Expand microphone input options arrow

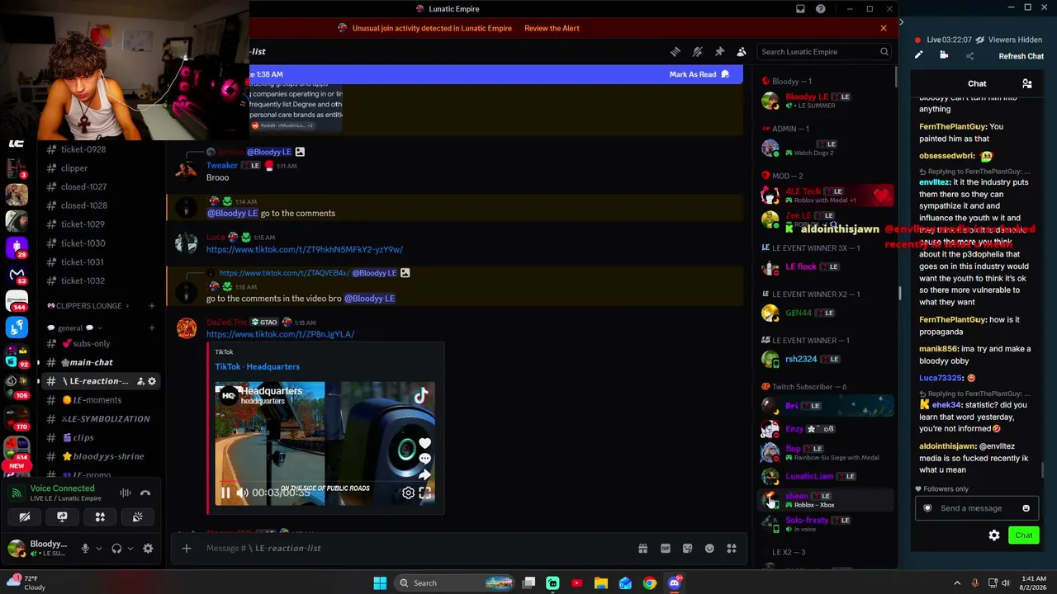99,549
